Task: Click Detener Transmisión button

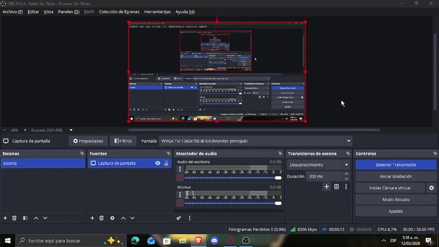Action: click(396, 165)
